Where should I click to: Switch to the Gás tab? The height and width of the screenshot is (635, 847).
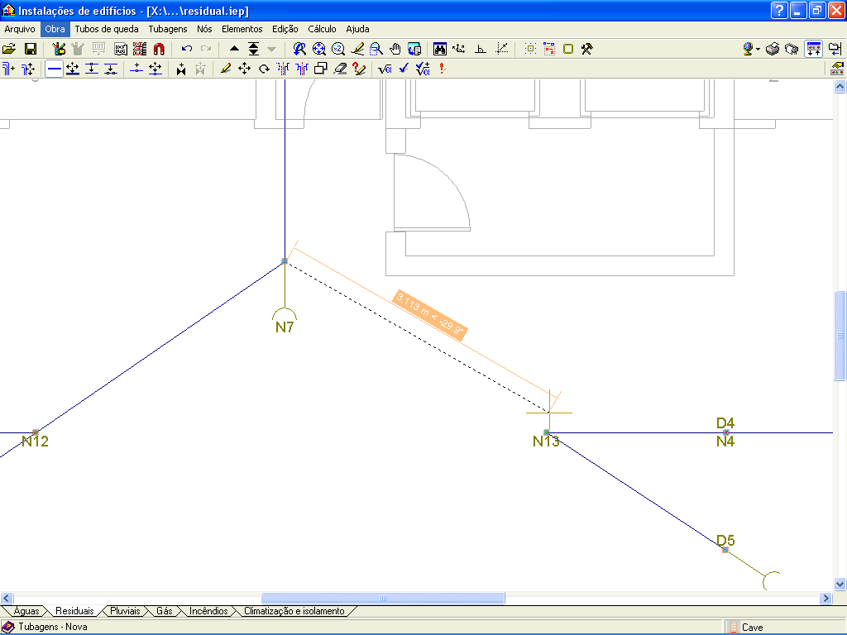tap(165, 611)
